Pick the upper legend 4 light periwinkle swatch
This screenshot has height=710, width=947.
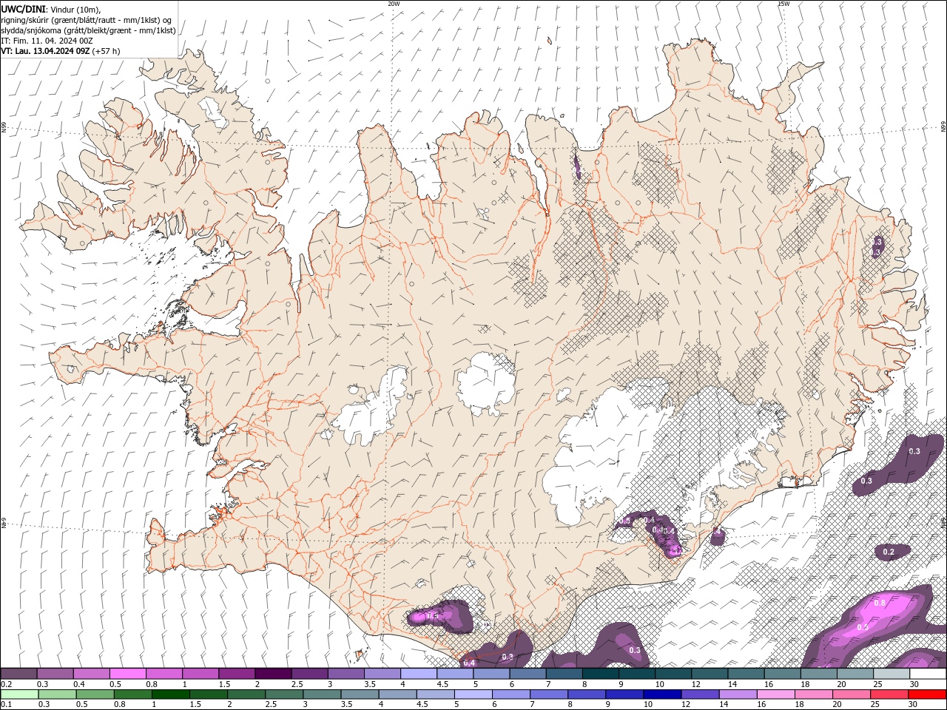point(419,674)
